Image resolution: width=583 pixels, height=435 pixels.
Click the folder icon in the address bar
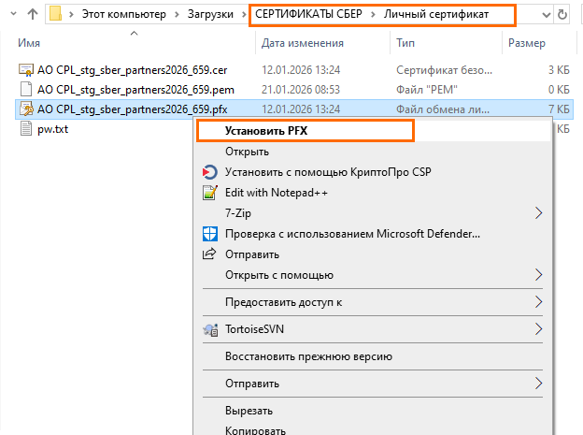(58, 15)
